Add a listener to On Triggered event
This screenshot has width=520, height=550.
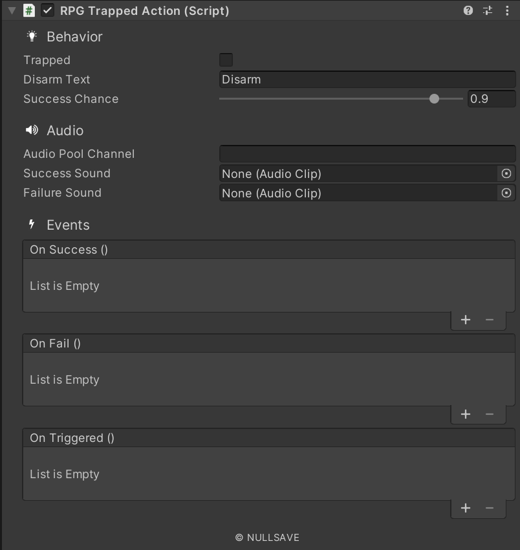click(466, 508)
